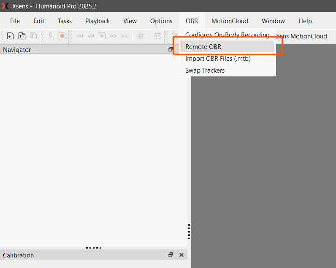Click the splitter handle between Navigator and viewport
This screenshot has height=268, width=336.
(189, 232)
